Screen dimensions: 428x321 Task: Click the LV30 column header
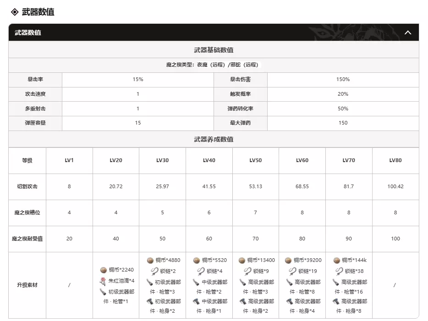[162, 160]
